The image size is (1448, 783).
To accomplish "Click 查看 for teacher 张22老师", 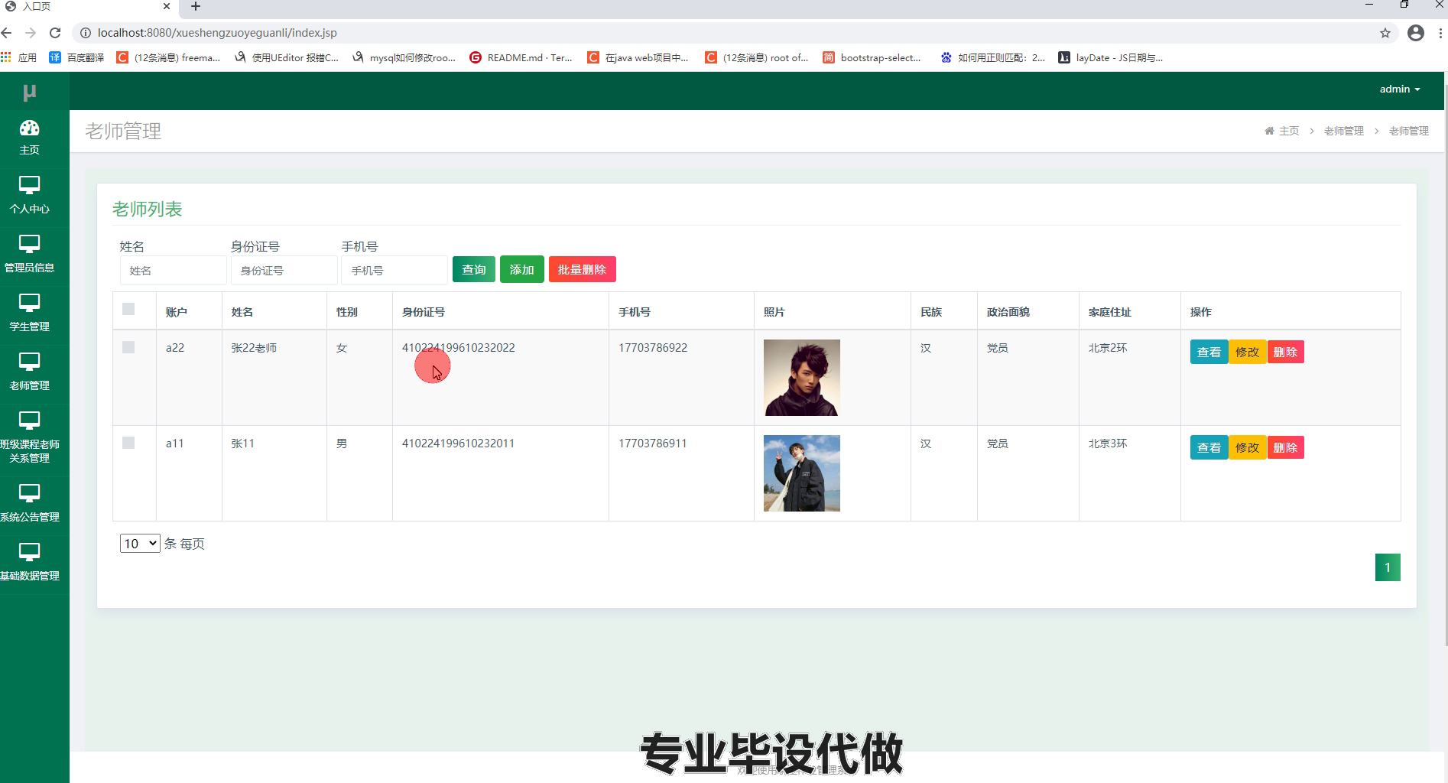I will point(1209,352).
